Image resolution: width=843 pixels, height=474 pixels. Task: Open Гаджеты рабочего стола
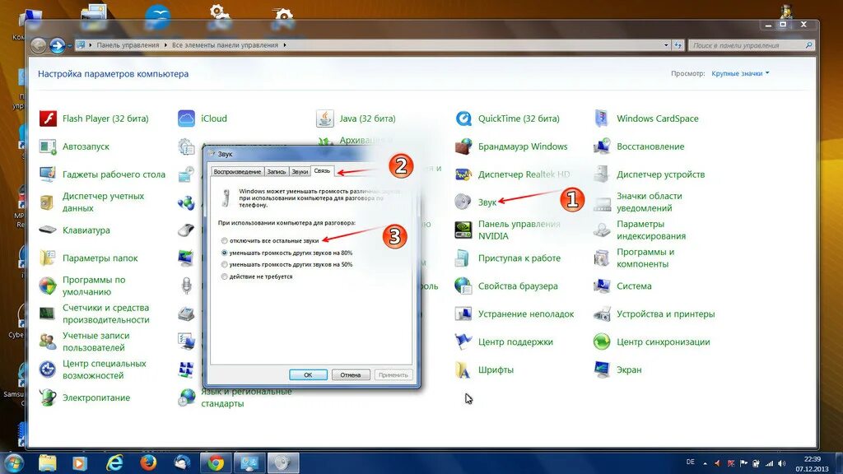102,174
